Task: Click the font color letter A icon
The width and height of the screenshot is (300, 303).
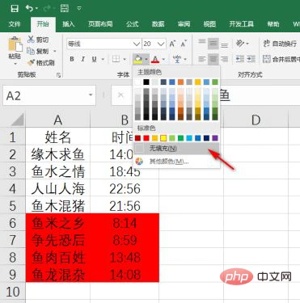Action: click(x=155, y=59)
